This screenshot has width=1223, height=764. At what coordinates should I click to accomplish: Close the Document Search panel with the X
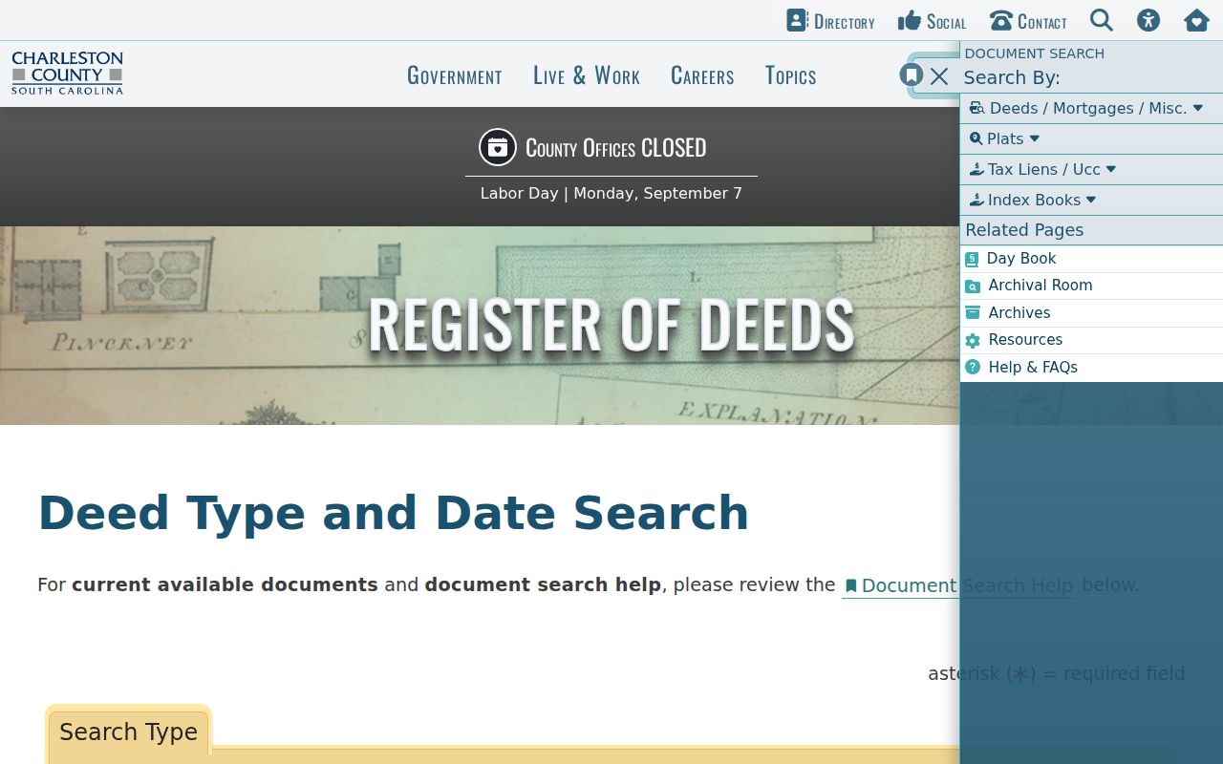point(939,76)
